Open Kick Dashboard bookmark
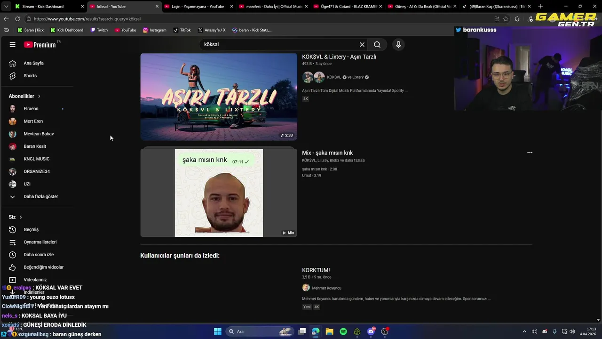This screenshot has height=339, width=602. point(67,30)
